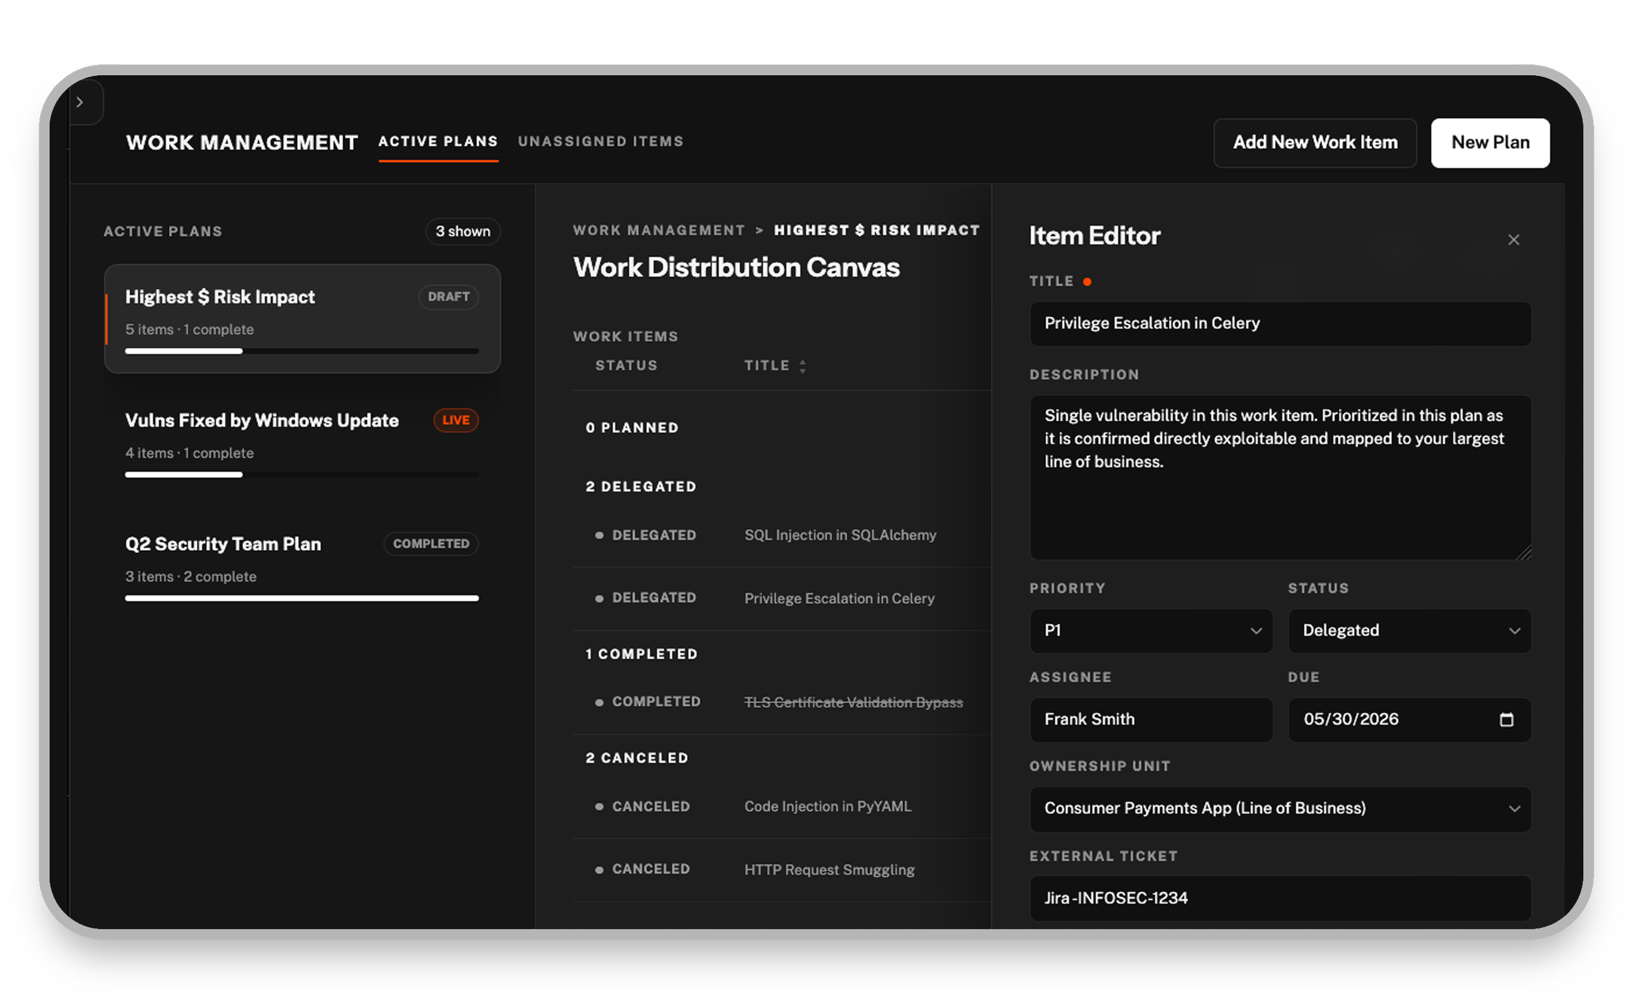Screen dimensions: 1633x1005
Task: Click the Title input field
Action: click(1280, 323)
